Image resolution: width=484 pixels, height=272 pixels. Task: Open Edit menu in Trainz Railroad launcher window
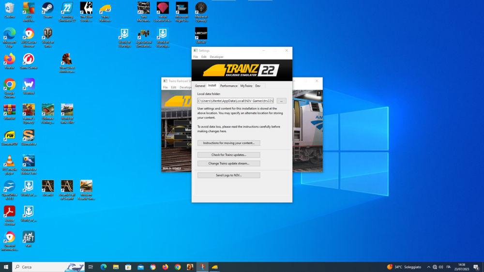tap(173, 88)
